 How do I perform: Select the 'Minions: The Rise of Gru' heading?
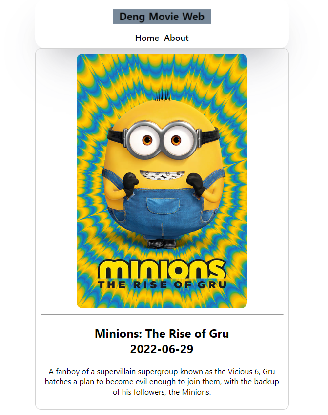click(x=162, y=334)
